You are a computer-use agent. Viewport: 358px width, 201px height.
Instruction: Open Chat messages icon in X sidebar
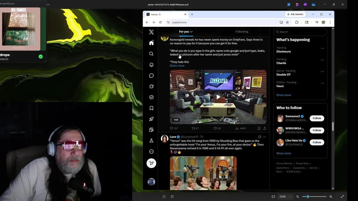151,76
